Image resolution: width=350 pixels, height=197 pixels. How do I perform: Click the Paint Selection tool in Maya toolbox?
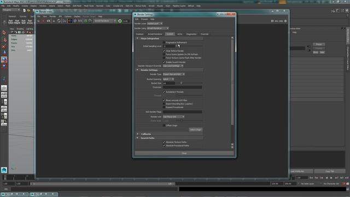pos(4,47)
